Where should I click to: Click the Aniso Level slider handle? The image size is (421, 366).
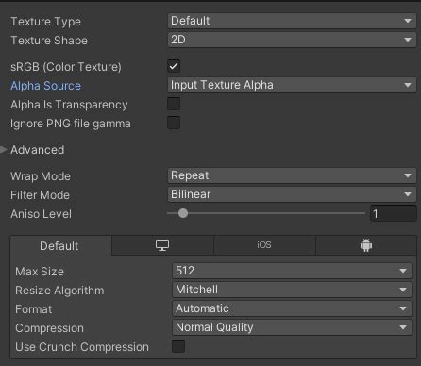183,213
